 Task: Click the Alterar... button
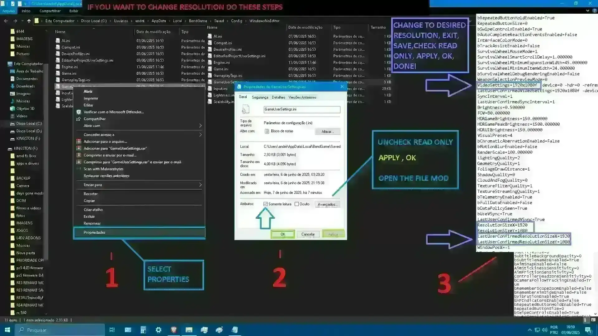327,132
